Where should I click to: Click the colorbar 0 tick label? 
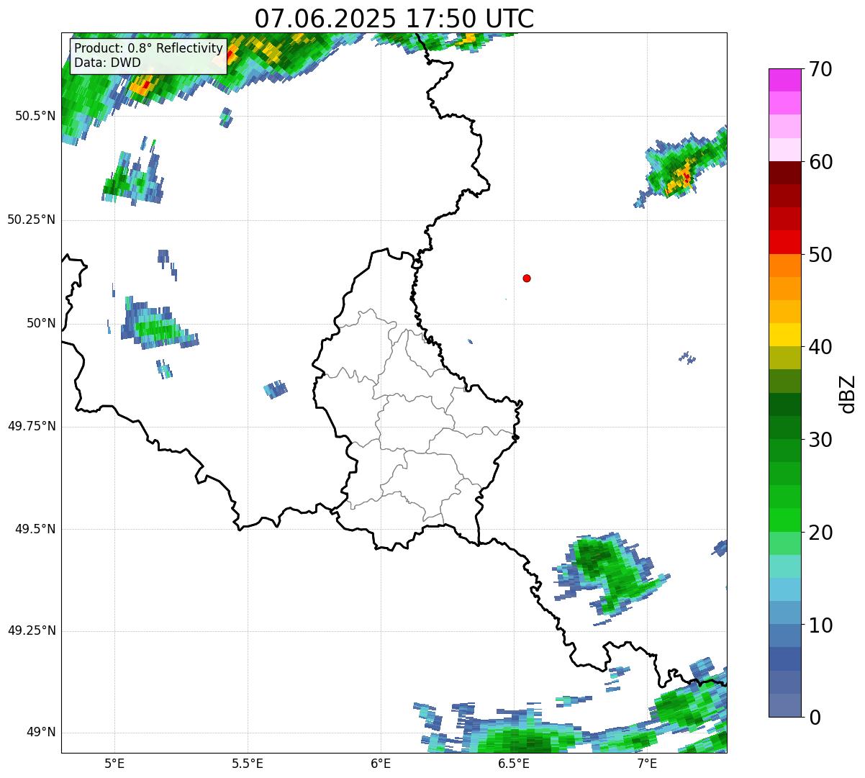pos(814,718)
